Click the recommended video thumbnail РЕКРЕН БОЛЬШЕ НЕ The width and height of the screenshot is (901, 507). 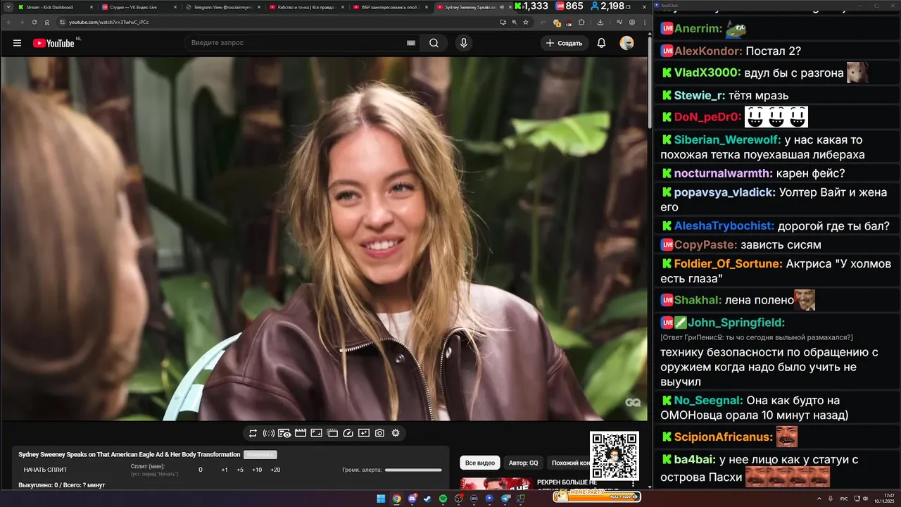point(496,484)
